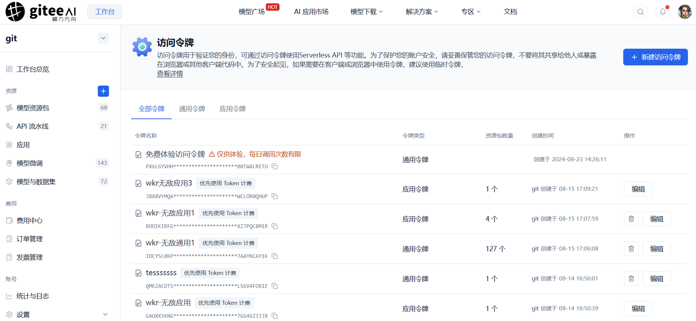Open search from the top bar
Screen dimensions: 696x321
[641, 12]
